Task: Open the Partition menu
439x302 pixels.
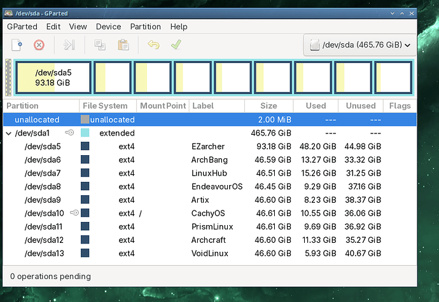Action: [145, 27]
